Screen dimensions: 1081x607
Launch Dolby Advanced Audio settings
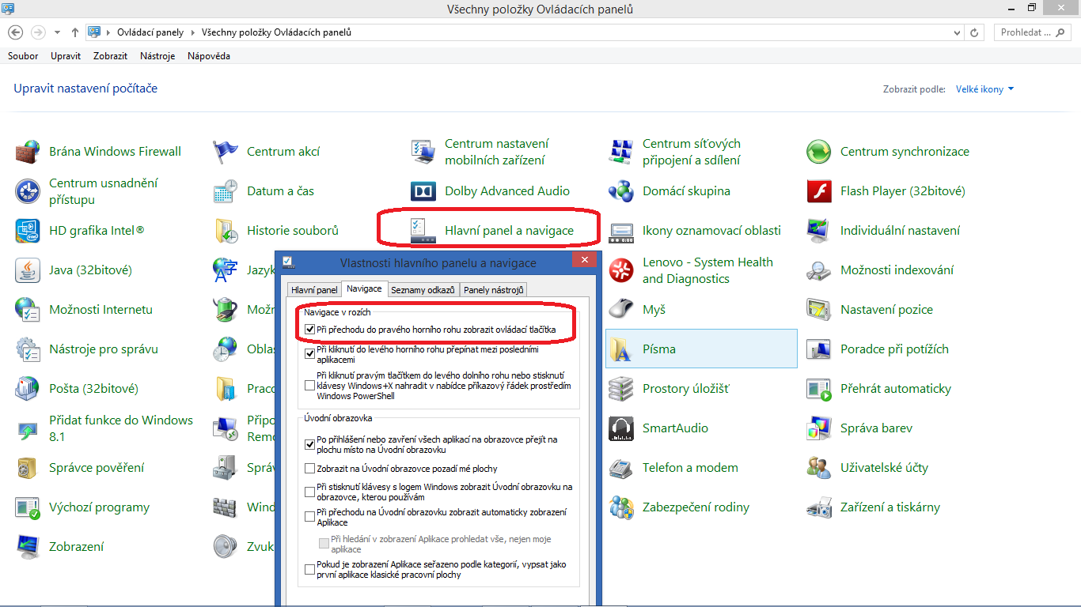[x=491, y=191]
